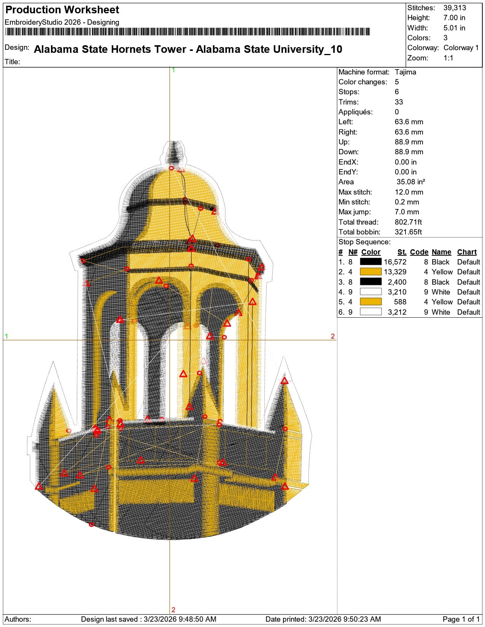Pick the white swatch with 3,212 stitches
Image resolution: width=485 pixels, height=627 pixels.
tap(371, 312)
